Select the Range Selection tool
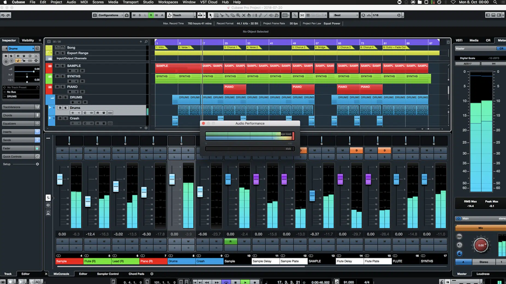The height and width of the screenshot is (284, 506). (x=216, y=15)
